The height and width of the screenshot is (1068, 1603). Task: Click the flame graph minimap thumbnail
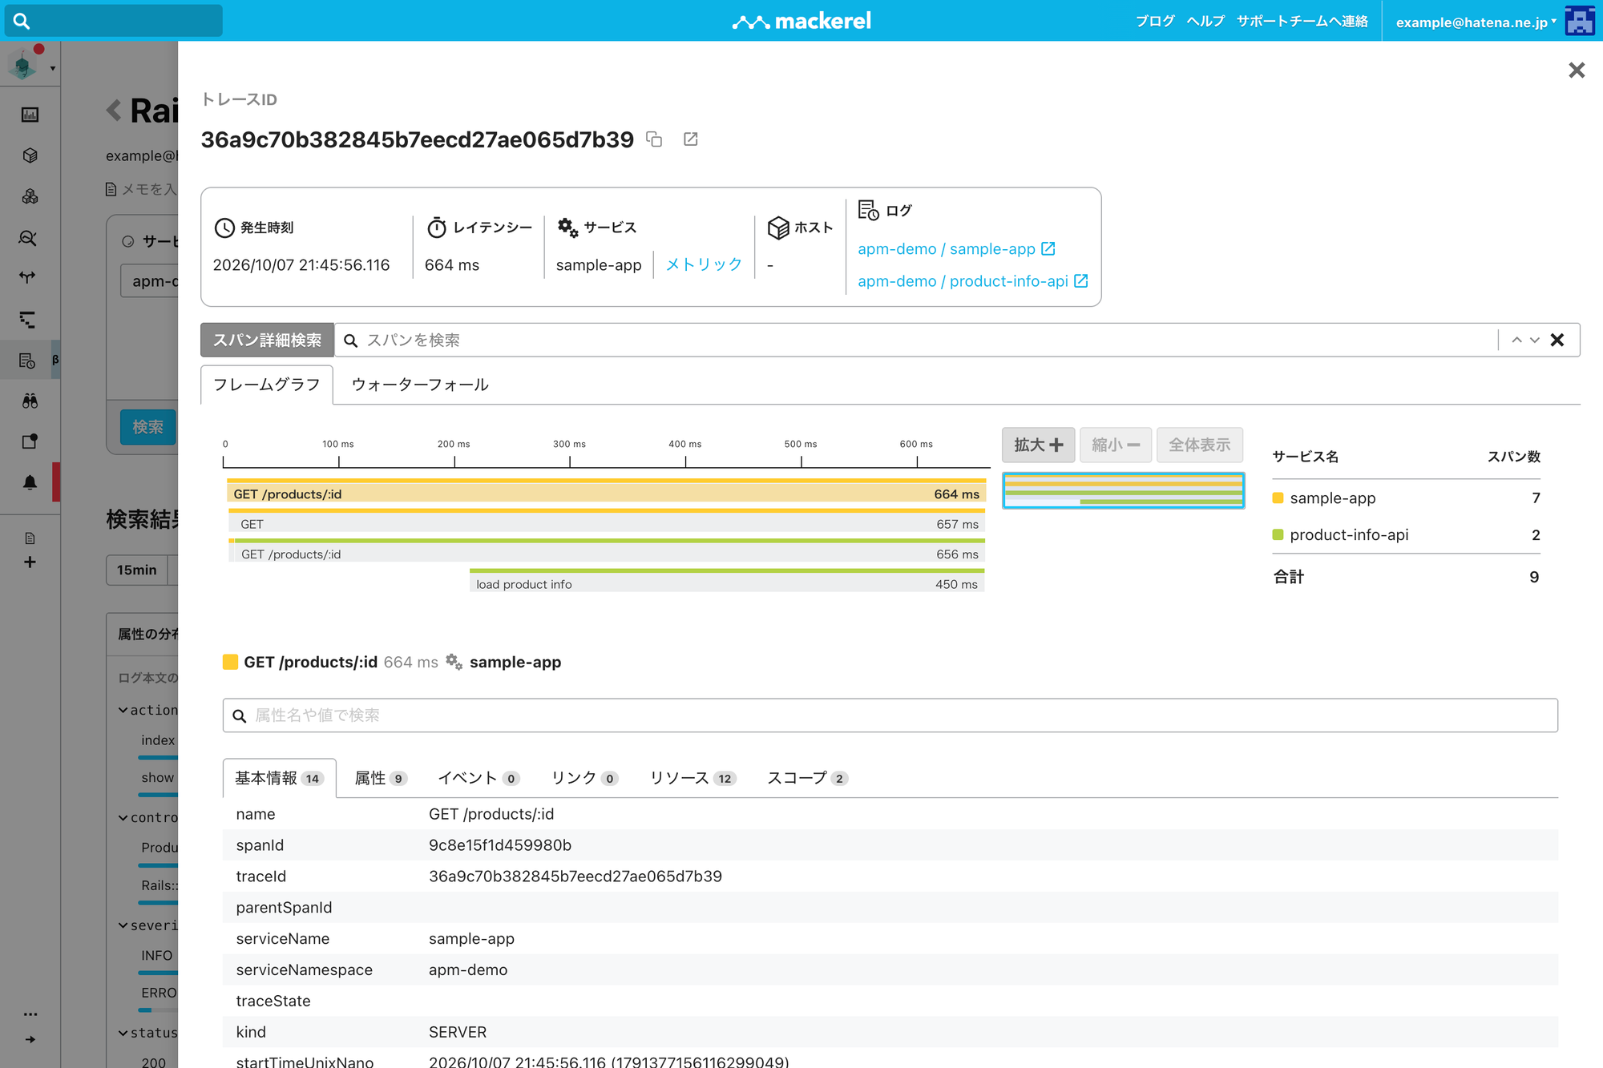(1123, 490)
